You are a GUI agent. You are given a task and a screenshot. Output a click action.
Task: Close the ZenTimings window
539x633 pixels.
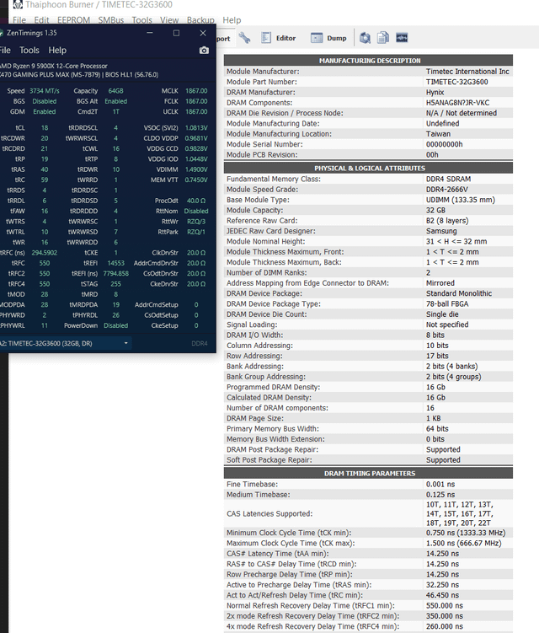[203, 33]
